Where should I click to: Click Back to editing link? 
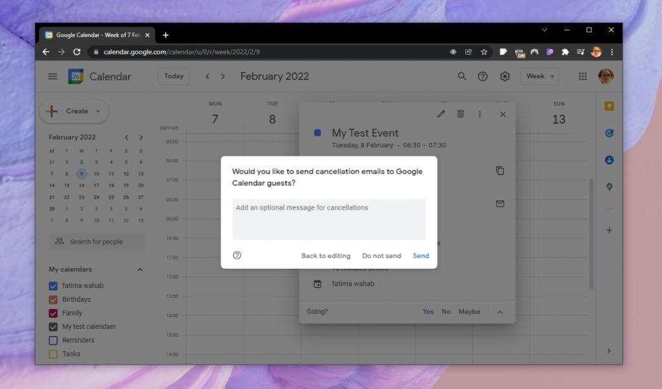point(326,256)
